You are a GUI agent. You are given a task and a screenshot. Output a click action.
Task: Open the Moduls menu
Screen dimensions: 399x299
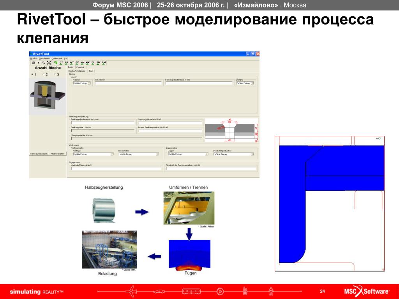(x=34, y=58)
